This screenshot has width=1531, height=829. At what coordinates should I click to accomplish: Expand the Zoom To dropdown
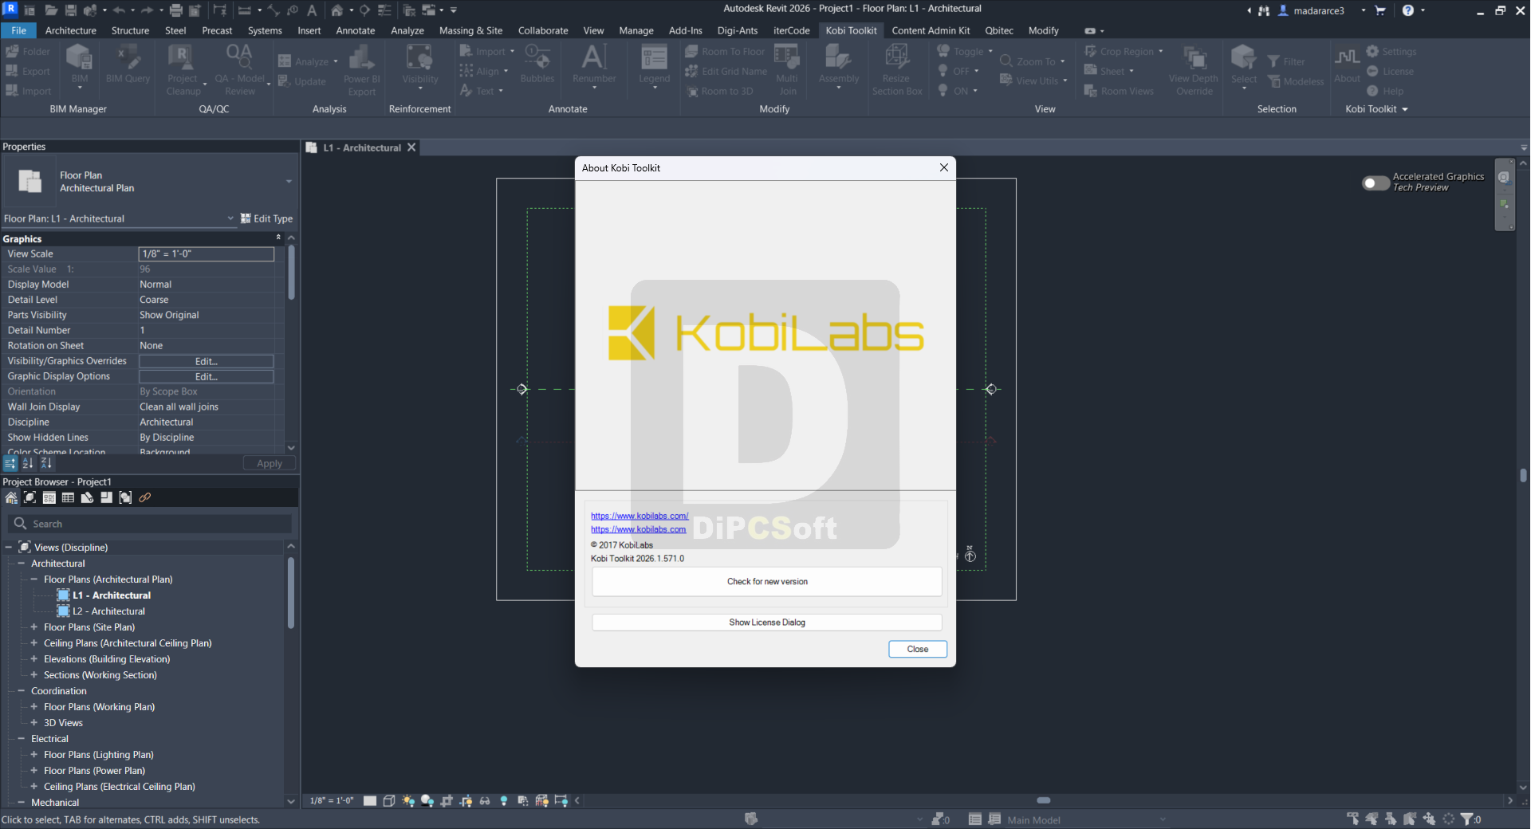[x=1062, y=61]
